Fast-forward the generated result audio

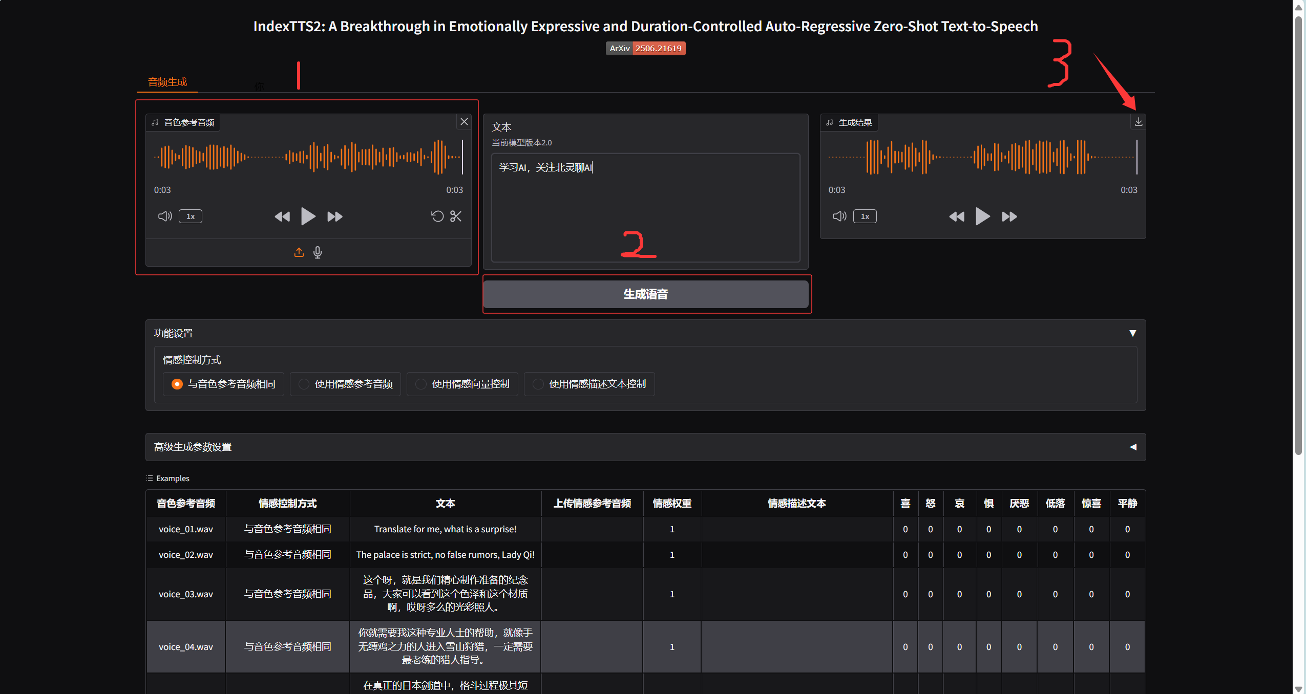pos(1009,216)
